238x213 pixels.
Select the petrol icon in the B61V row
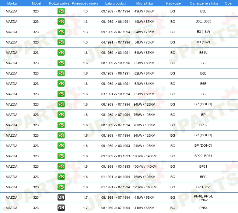pyautogui.click(x=61, y=53)
